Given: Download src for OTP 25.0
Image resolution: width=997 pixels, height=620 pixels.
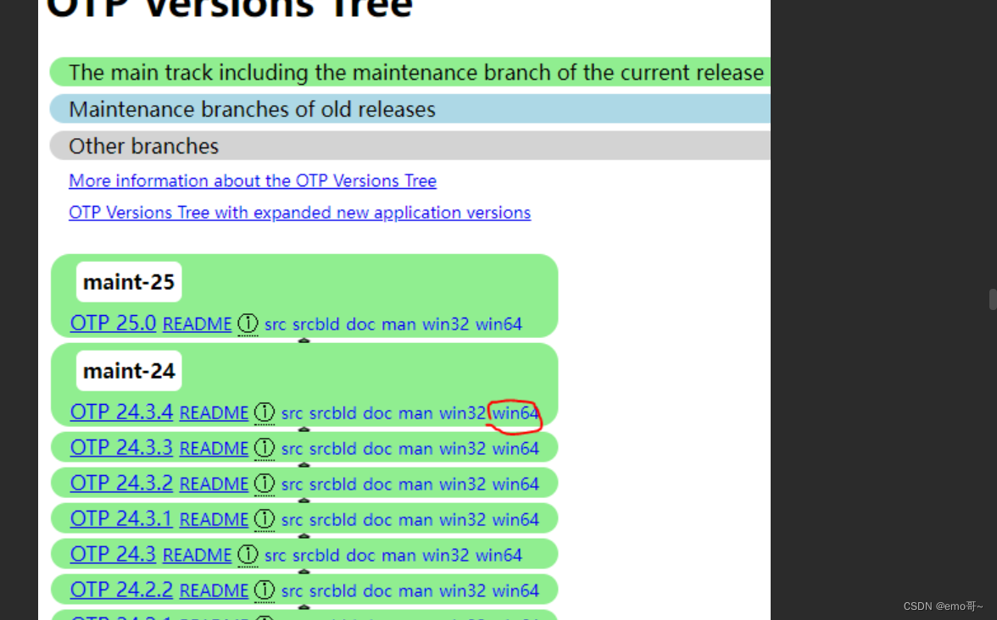Looking at the screenshot, I should click(275, 324).
